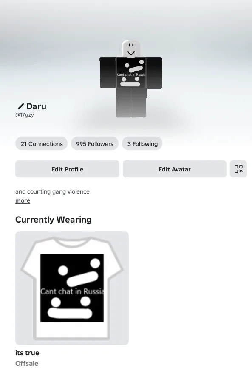Click the avatar's gray gradient legs
The width and height of the screenshot is (252, 371).
click(131, 103)
